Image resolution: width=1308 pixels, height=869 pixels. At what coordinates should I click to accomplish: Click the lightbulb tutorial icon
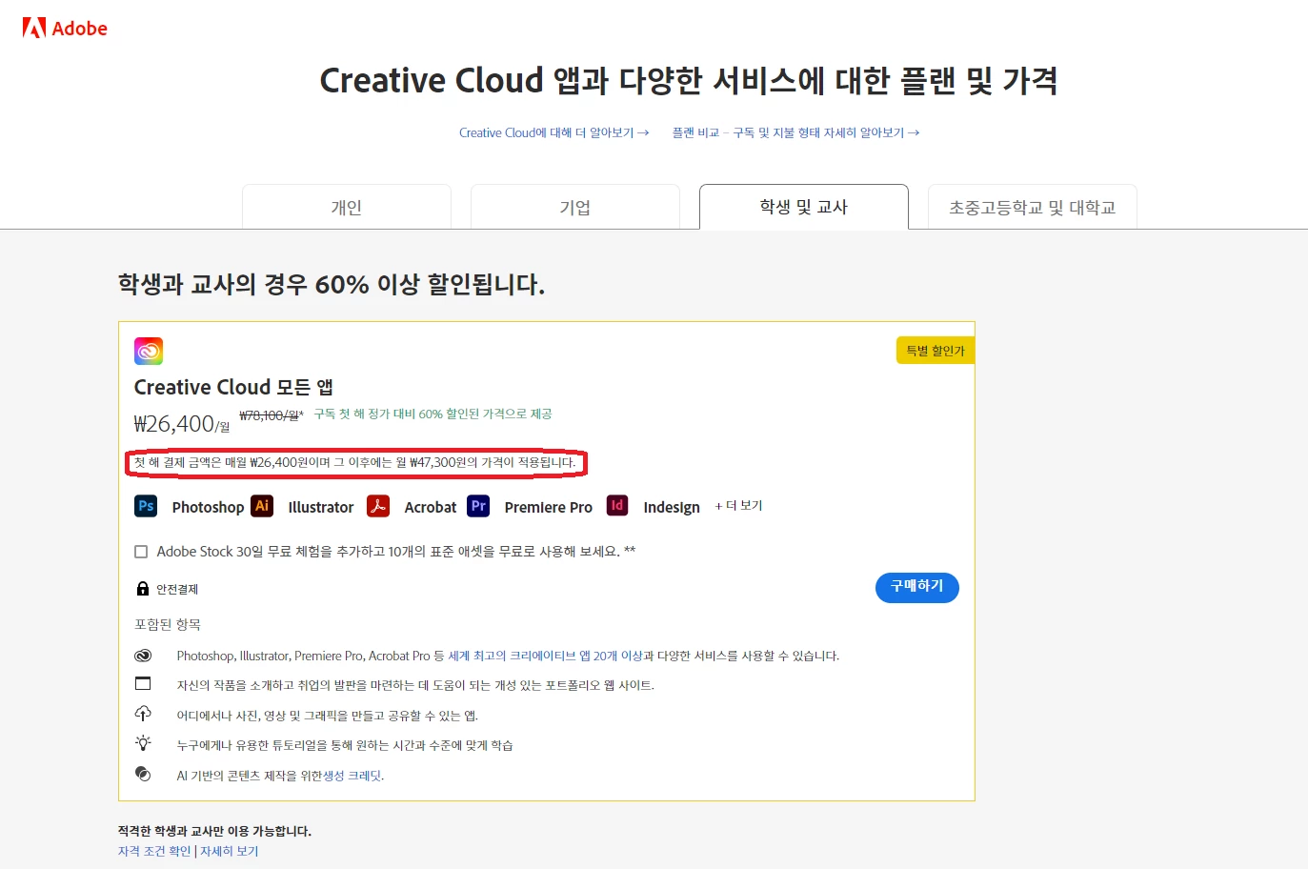point(143,743)
